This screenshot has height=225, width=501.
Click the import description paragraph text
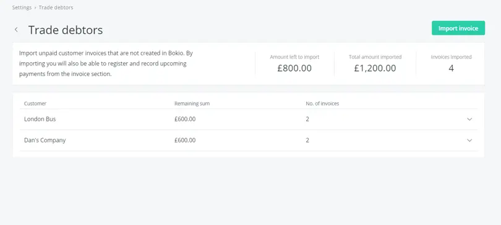(x=106, y=63)
